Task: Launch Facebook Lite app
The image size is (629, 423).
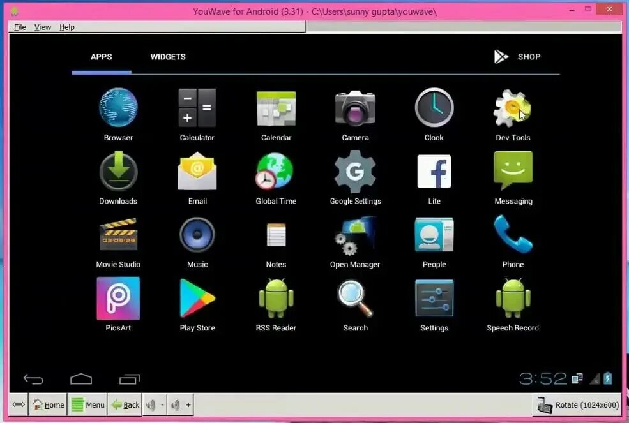Action: point(434,171)
